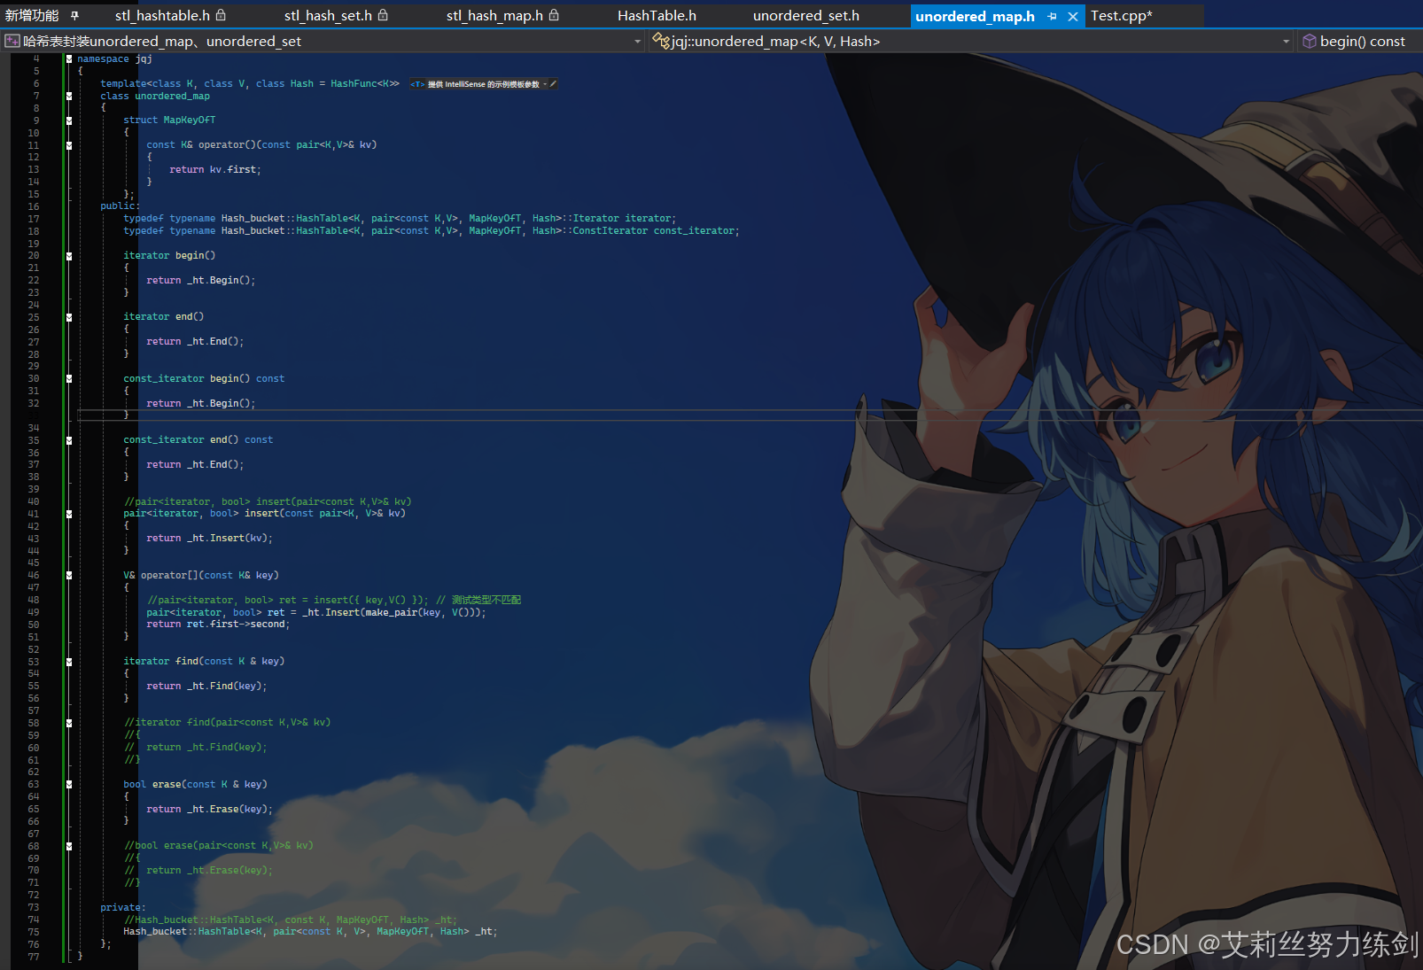
Task: Collapse the iterator find function block
Action: (69, 662)
